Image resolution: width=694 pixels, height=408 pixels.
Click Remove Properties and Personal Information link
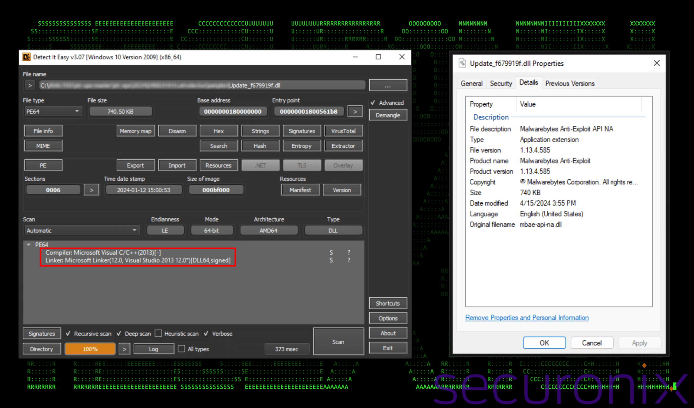click(527, 318)
